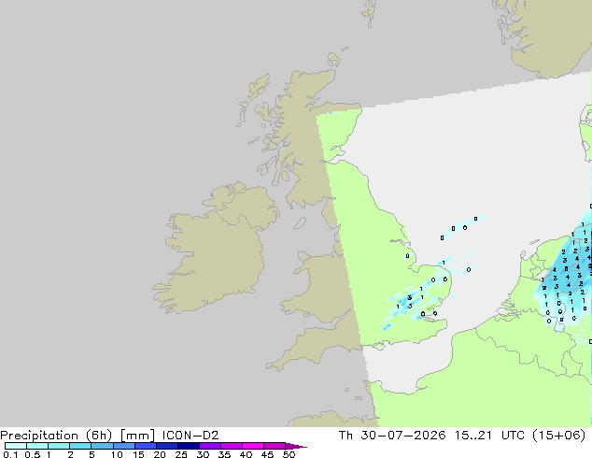Click the 'Precipitation (6h)' title text
Viewport: 592px width, 458px height.
pyautogui.click(x=56, y=436)
